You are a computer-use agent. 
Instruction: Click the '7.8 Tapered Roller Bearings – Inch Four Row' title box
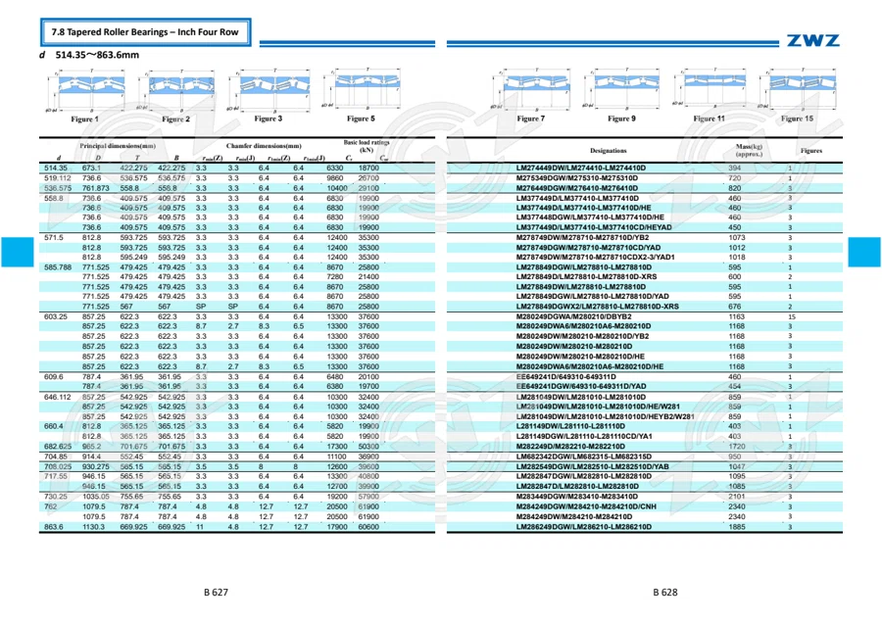pyautogui.click(x=146, y=32)
